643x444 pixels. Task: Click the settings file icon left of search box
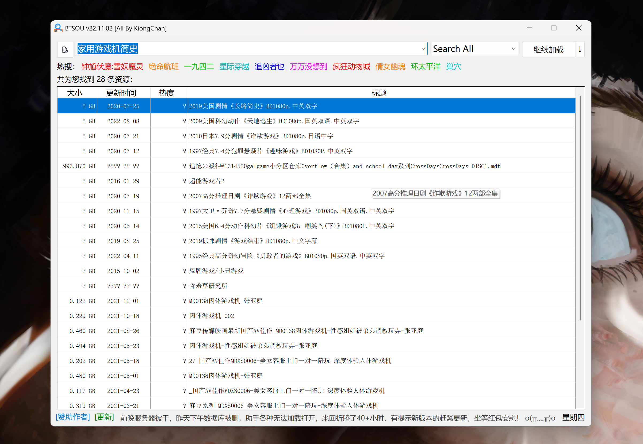click(65, 49)
